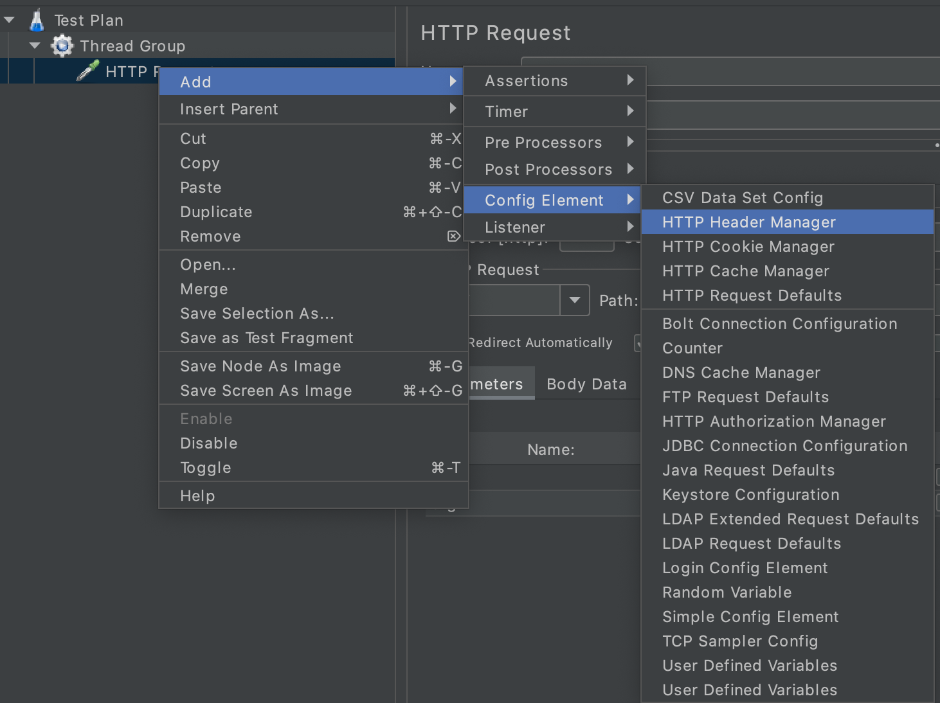Choose Remove from the context menu
The width and height of the screenshot is (940, 703).
(314, 236)
